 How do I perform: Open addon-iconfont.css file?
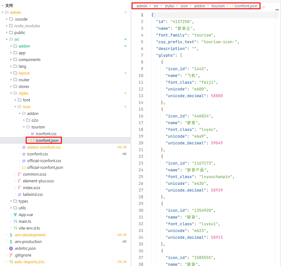tap(44, 147)
